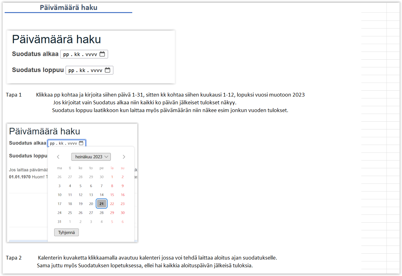The width and height of the screenshot is (402, 276).
Task: Click the ma weekday header
Action: (60, 168)
